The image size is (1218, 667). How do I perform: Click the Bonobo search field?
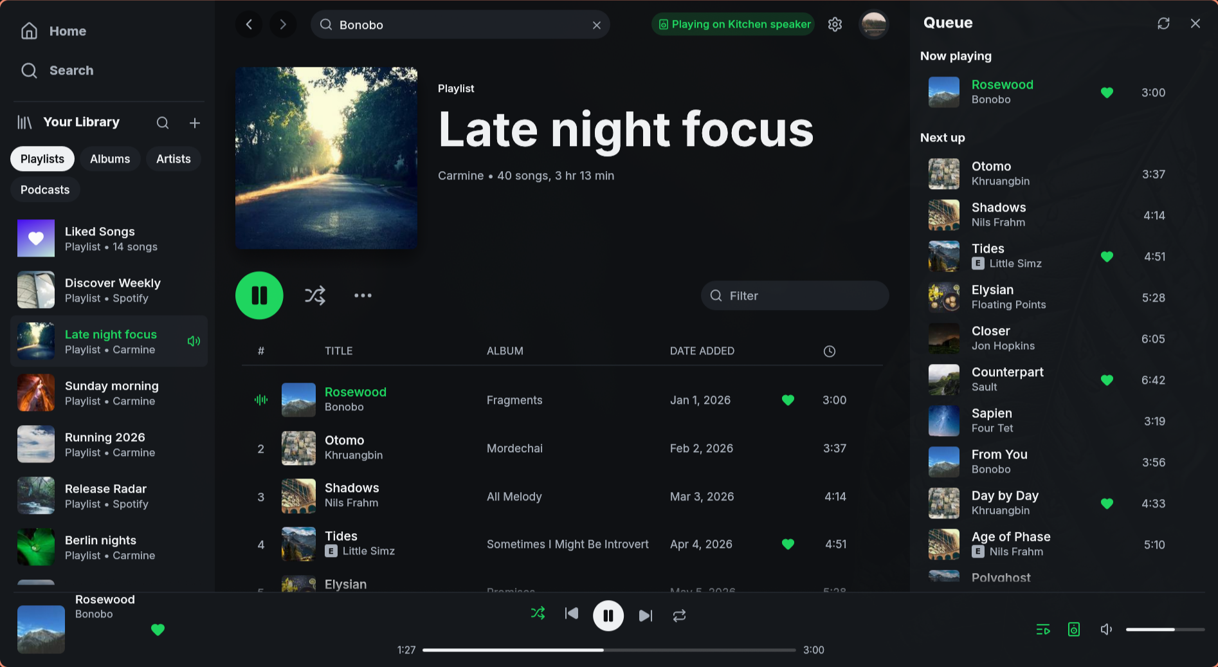tap(460, 25)
